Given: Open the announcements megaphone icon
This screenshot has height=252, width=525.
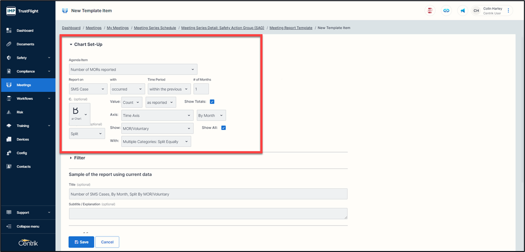Looking at the screenshot, I should tap(463, 10).
